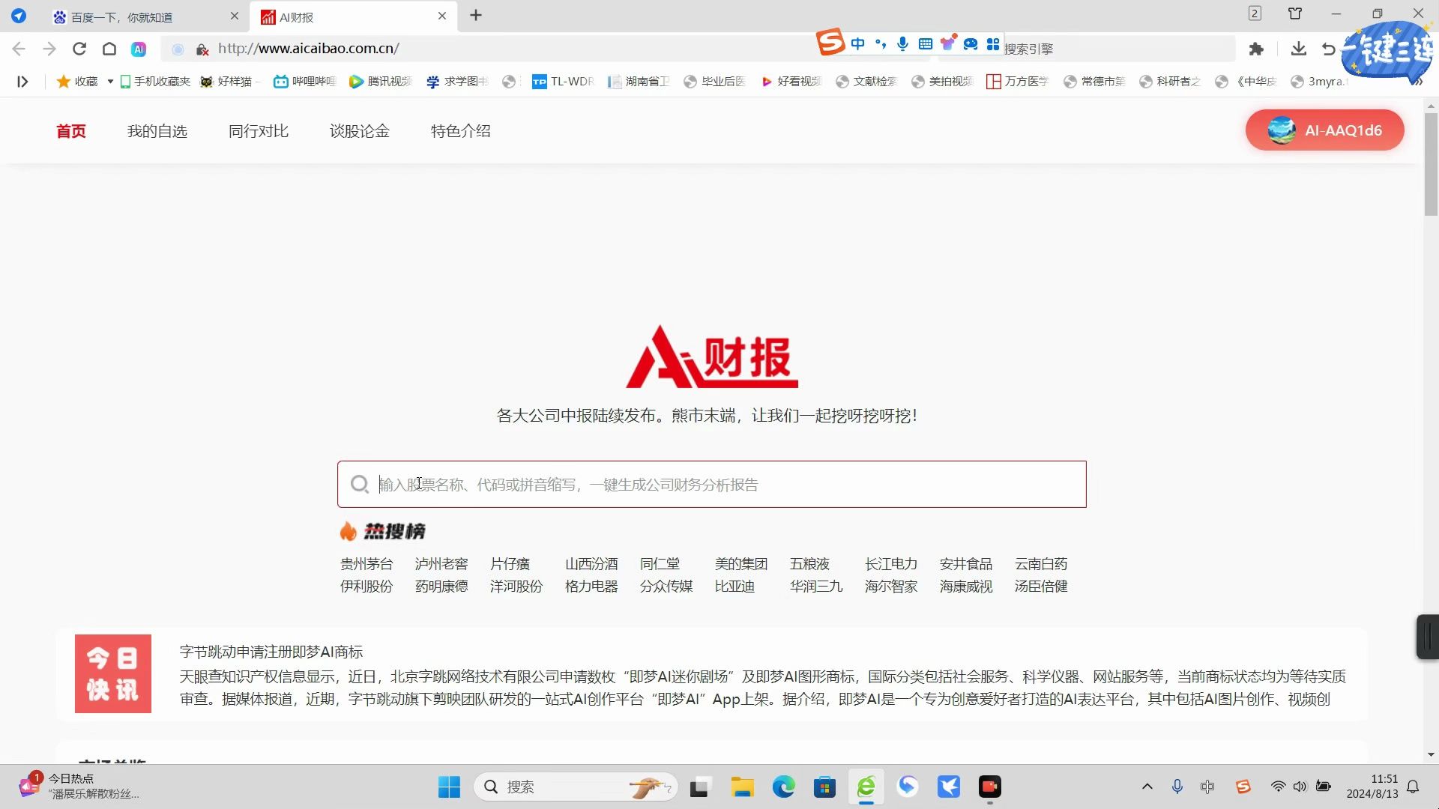Open Microsoft Store from the taskbar
This screenshot has height=809, width=1439.
tap(825, 787)
